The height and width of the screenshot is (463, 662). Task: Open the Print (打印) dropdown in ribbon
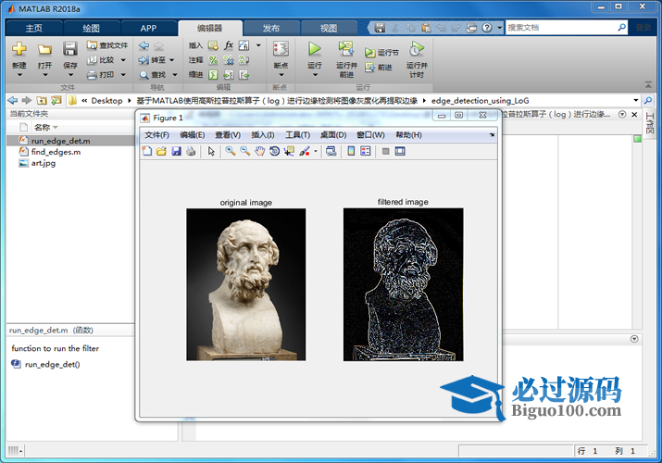pos(123,74)
